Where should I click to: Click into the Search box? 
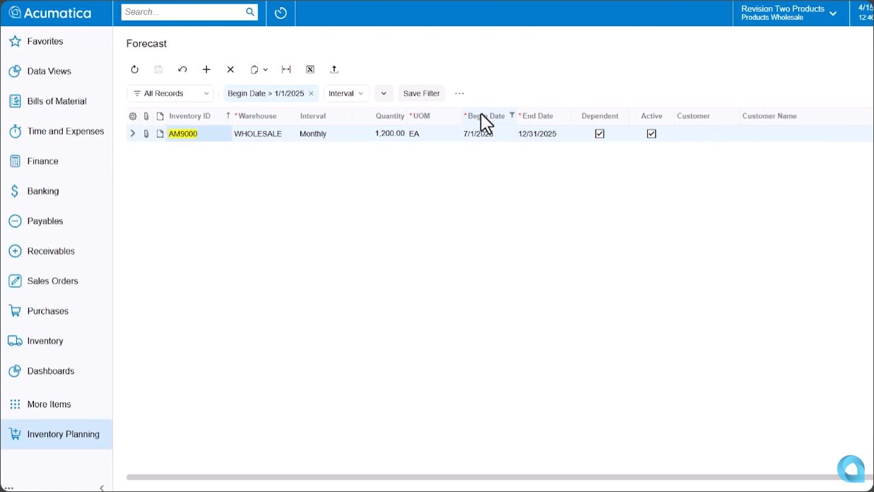click(x=182, y=12)
